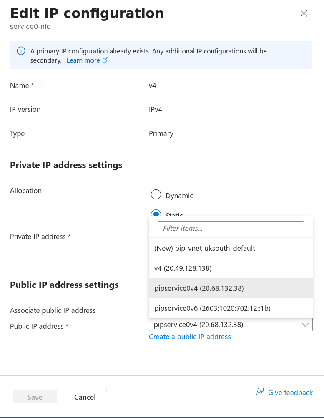The image size is (324, 418).
Task: Close the Edit IP configuration panel
Action: point(304,13)
